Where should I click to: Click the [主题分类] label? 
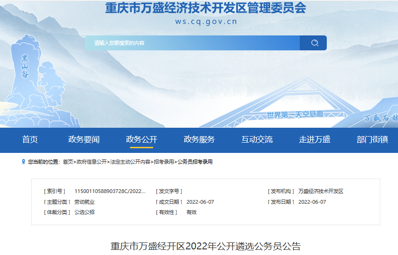pos(57,202)
